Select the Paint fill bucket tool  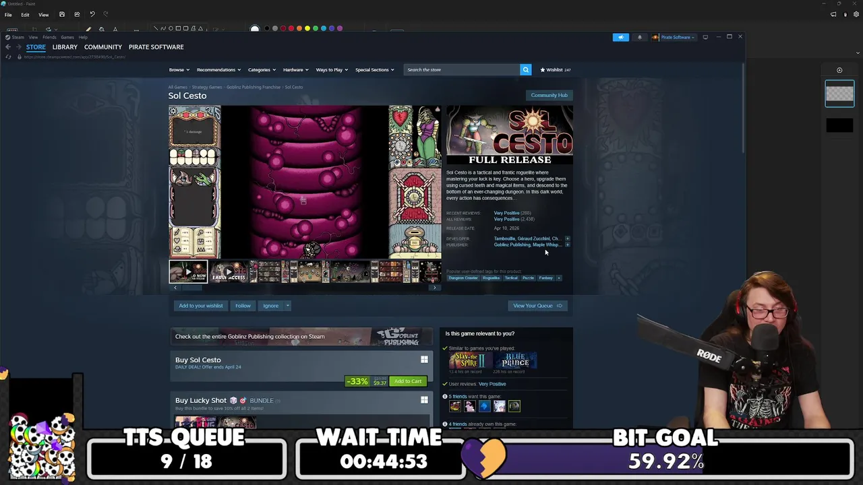(101, 29)
